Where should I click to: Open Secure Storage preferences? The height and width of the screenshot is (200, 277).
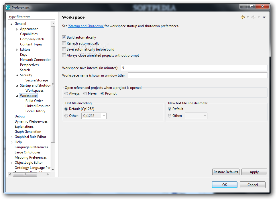(37, 80)
